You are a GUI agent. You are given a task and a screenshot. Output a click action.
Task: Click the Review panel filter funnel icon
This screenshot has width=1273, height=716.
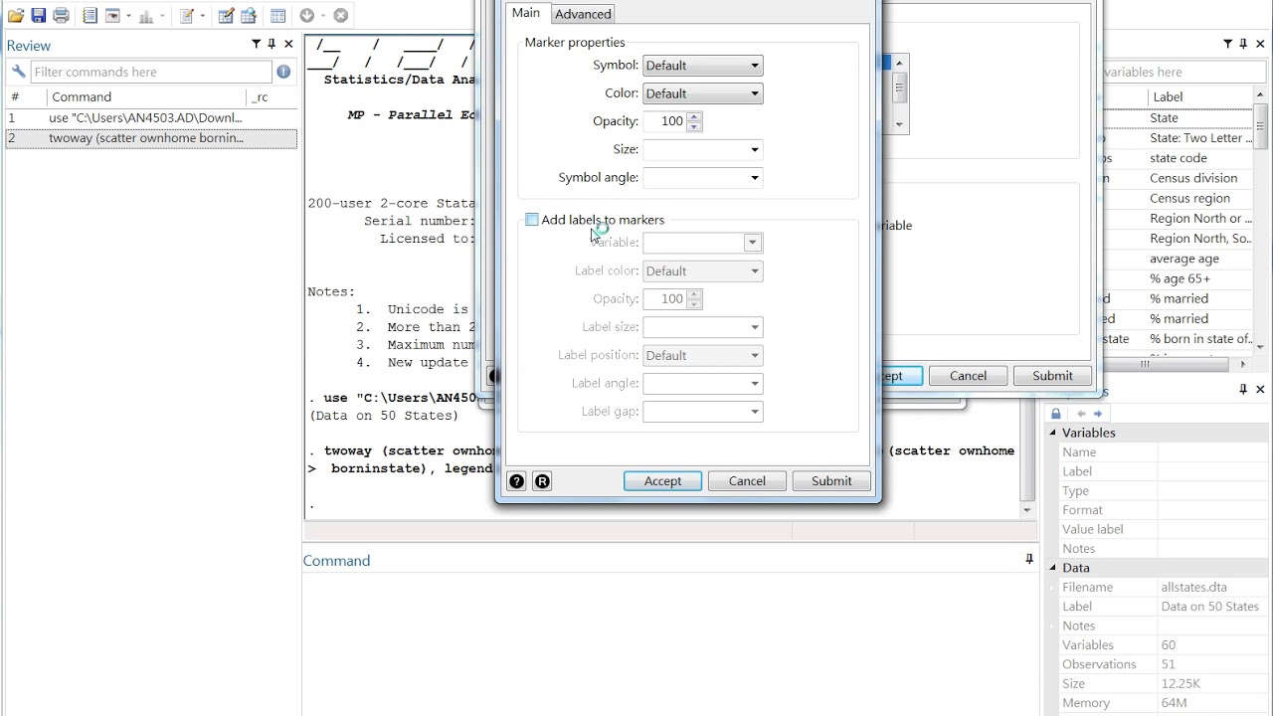pyautogui.click(x=256, y=44)
